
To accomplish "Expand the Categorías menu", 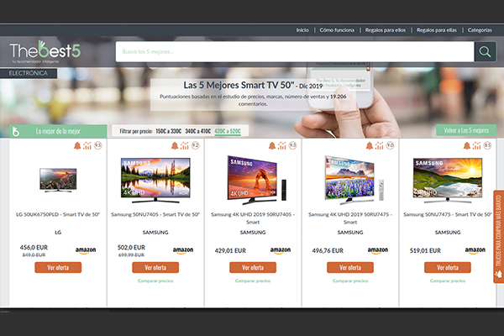I will pos(480,30).
